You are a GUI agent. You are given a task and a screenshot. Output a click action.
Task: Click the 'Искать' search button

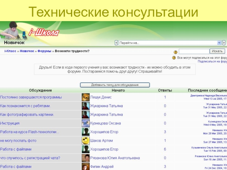coord(217,51)
